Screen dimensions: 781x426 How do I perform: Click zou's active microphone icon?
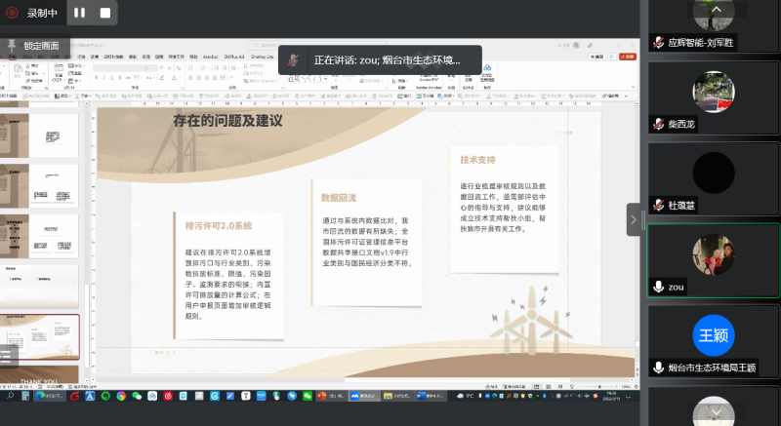coord(658,287)
